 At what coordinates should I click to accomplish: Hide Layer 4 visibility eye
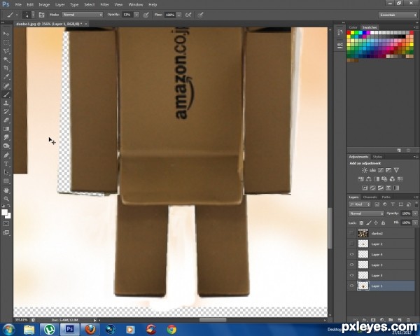click(351, 254)
